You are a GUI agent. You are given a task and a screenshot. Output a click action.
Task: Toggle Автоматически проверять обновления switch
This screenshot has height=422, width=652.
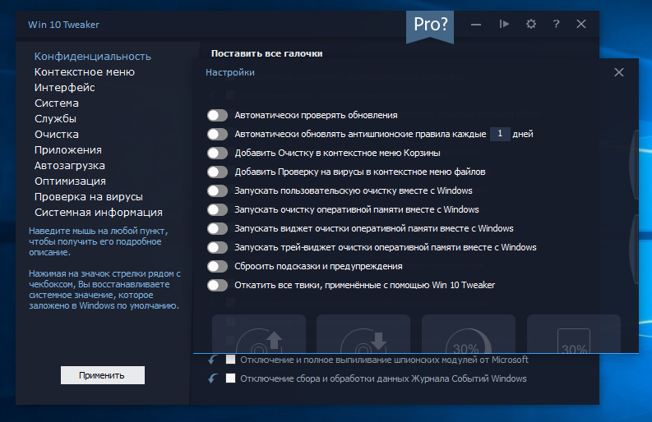tap(218, 116)
